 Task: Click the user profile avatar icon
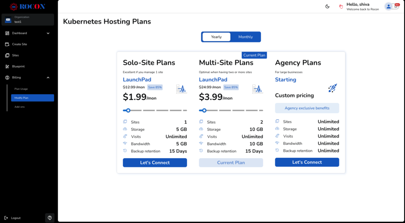click(388, 6)
